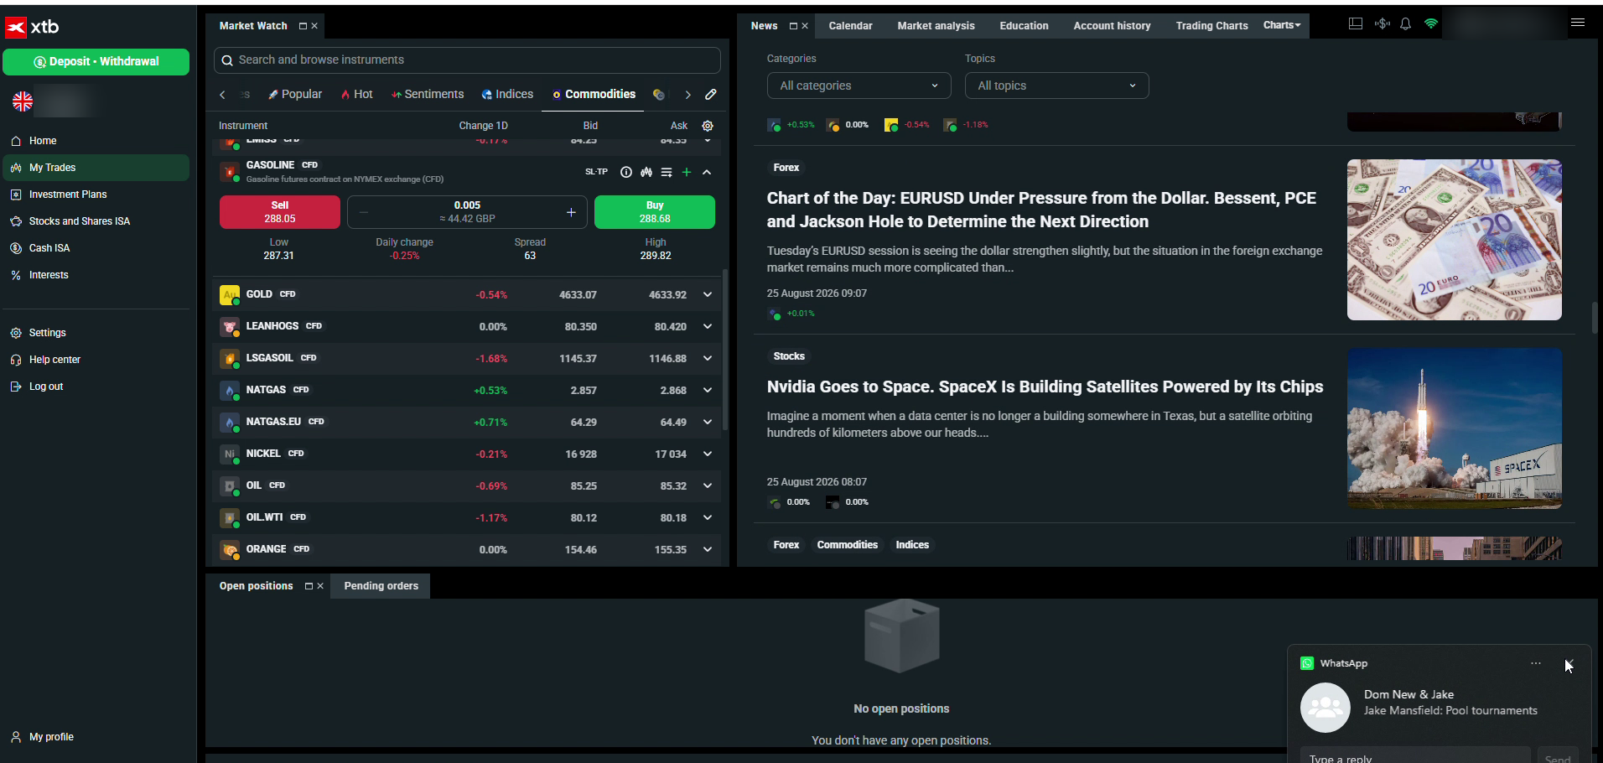This screenshot has height=763, width=1603.
Task: Click the NICKEL instrument icon
Action: pos(229,454)
